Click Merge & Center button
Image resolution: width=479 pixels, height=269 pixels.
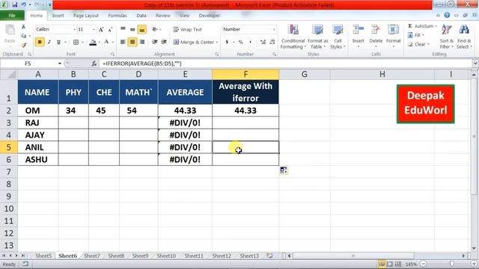[194, 42]
